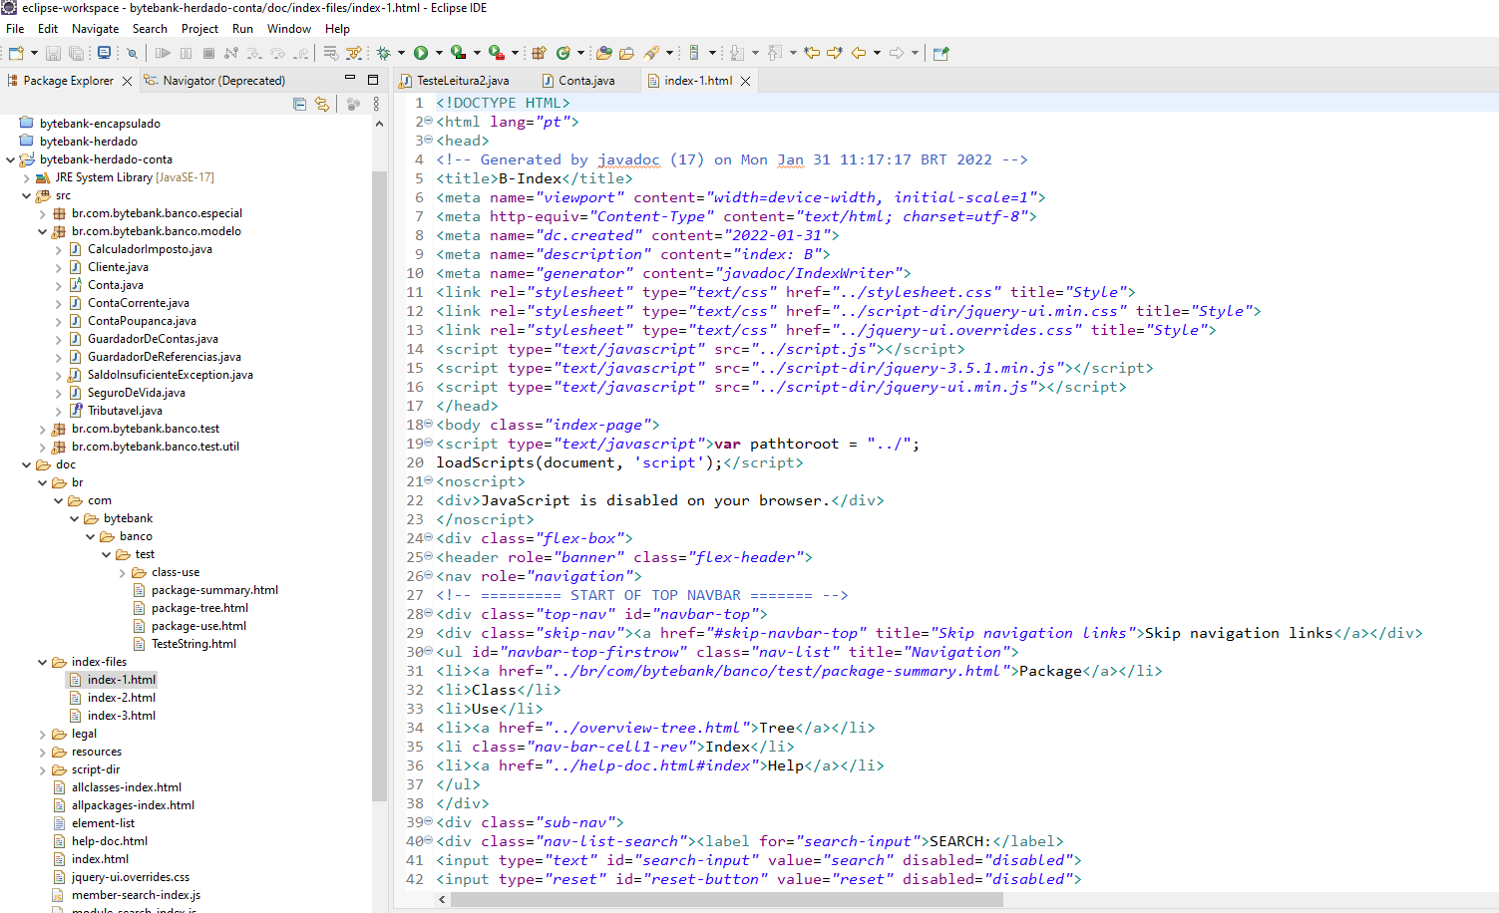Open the Run button dropdown arrow
This screenshot has height=913, width=1499.
coord(439,53)
